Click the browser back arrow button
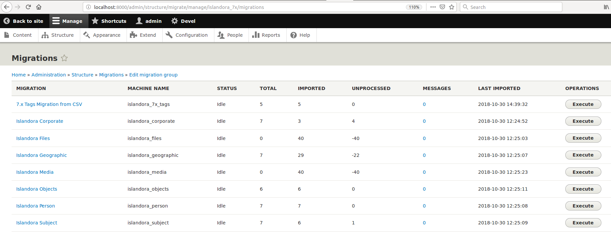Viewport: 611px width, 233px height. 6,7
